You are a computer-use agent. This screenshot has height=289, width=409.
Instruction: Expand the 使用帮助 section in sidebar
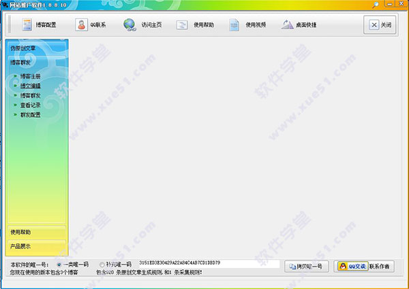click(37, 232)
